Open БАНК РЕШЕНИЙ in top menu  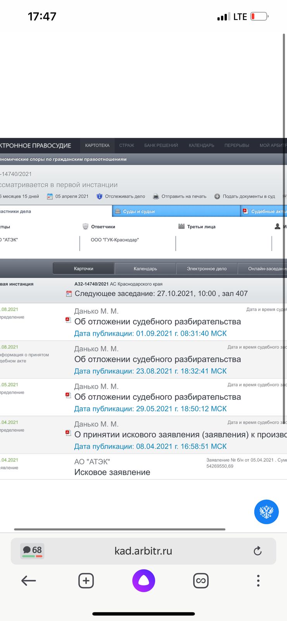161,146
